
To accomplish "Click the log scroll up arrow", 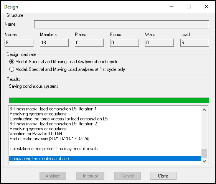I will tap(204, 110).
